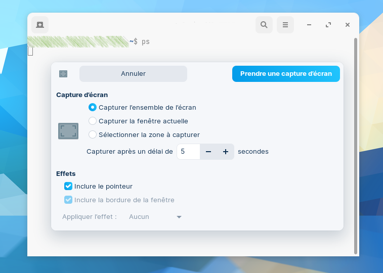Maximize the terminal window
This screenshot has width=383, height=273.
[328, 24]
